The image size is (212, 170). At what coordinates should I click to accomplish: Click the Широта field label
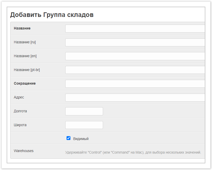(x=20, y=125)
